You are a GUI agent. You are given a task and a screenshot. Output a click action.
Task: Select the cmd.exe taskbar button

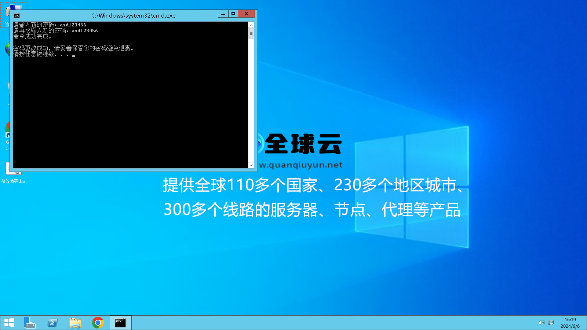pos(120,323)
